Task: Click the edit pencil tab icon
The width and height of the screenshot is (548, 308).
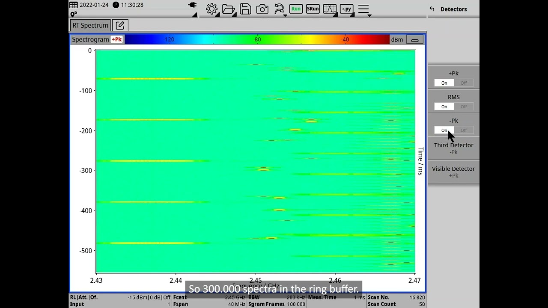Action: tap(120, 25)
